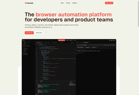Switch to the Output tab in bottom panel

37,81
